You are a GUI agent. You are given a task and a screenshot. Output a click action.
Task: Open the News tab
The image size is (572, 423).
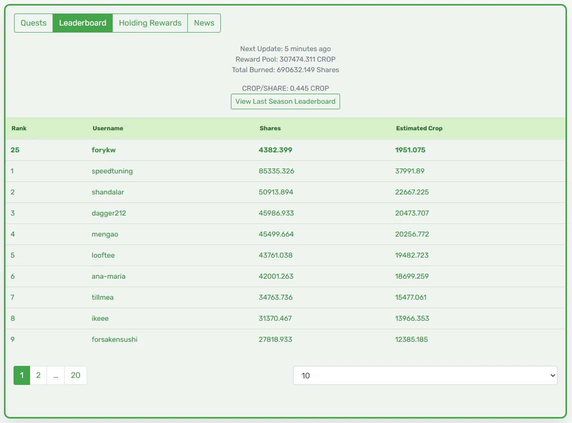coord(204,23)
